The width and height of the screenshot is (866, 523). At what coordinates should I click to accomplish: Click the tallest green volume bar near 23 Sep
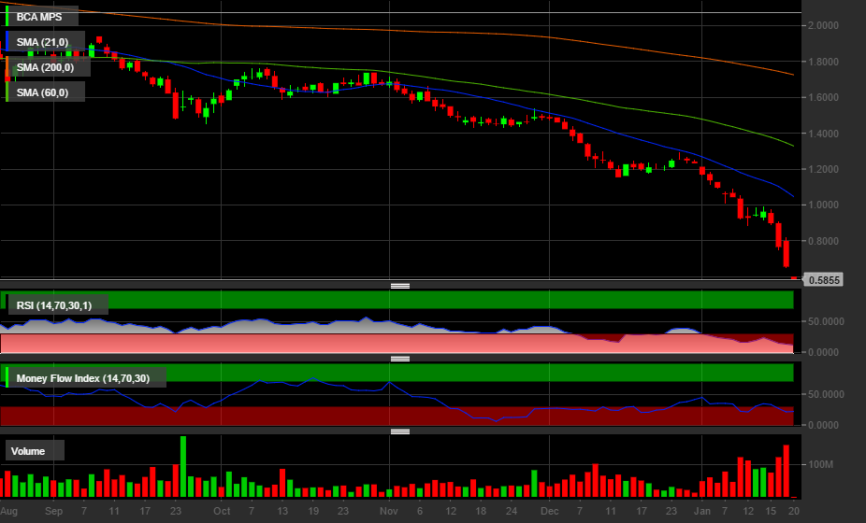183,467
